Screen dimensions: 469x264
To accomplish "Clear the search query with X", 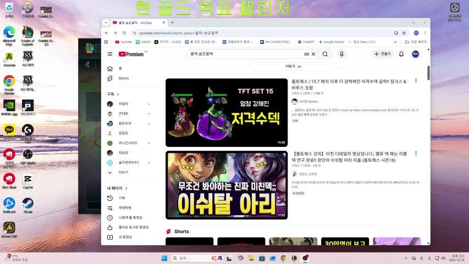I will [x=313, y=54].
